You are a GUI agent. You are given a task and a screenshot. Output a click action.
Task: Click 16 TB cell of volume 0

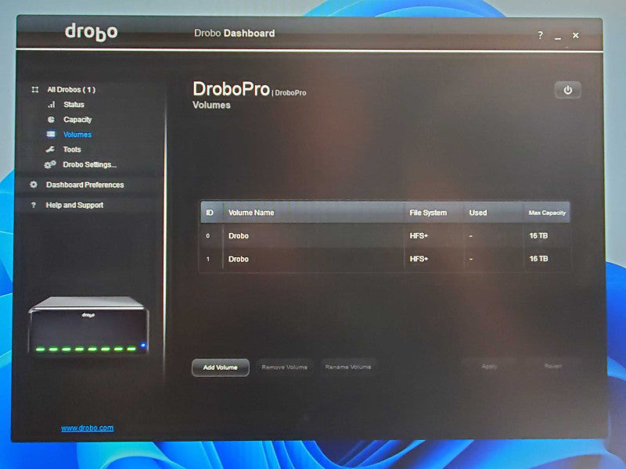pos(538,236)
